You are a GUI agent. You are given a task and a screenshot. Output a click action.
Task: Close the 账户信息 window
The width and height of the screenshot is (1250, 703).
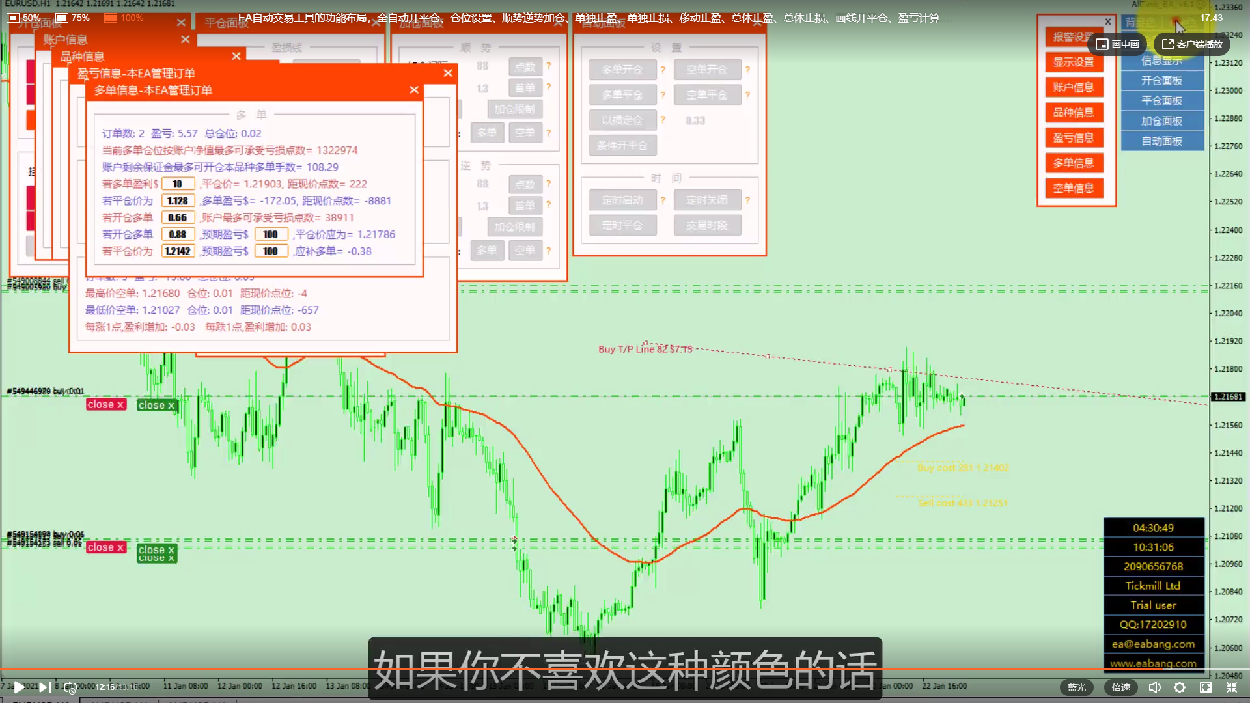pos(186,39)
